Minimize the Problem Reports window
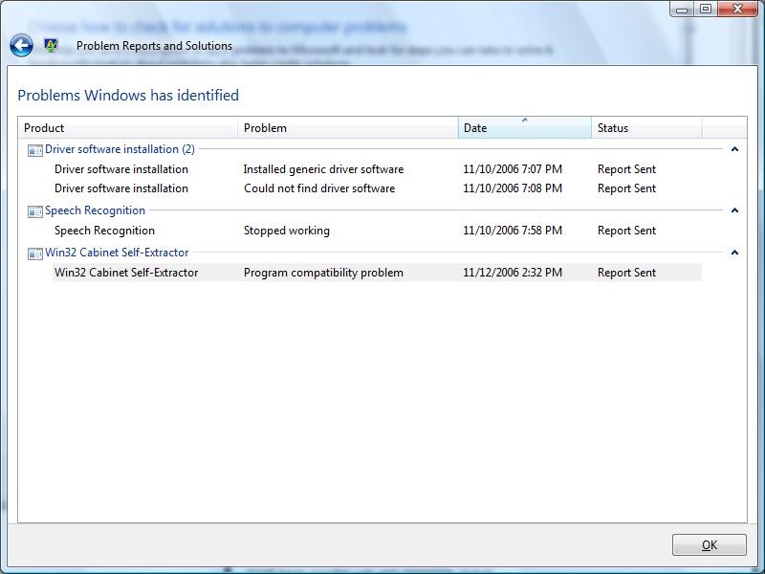 pos(682,9)
